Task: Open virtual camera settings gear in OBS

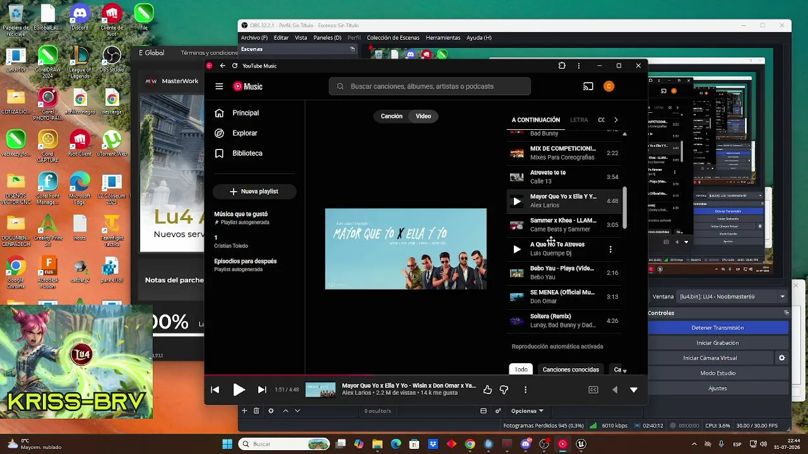Action: point(782,358)
